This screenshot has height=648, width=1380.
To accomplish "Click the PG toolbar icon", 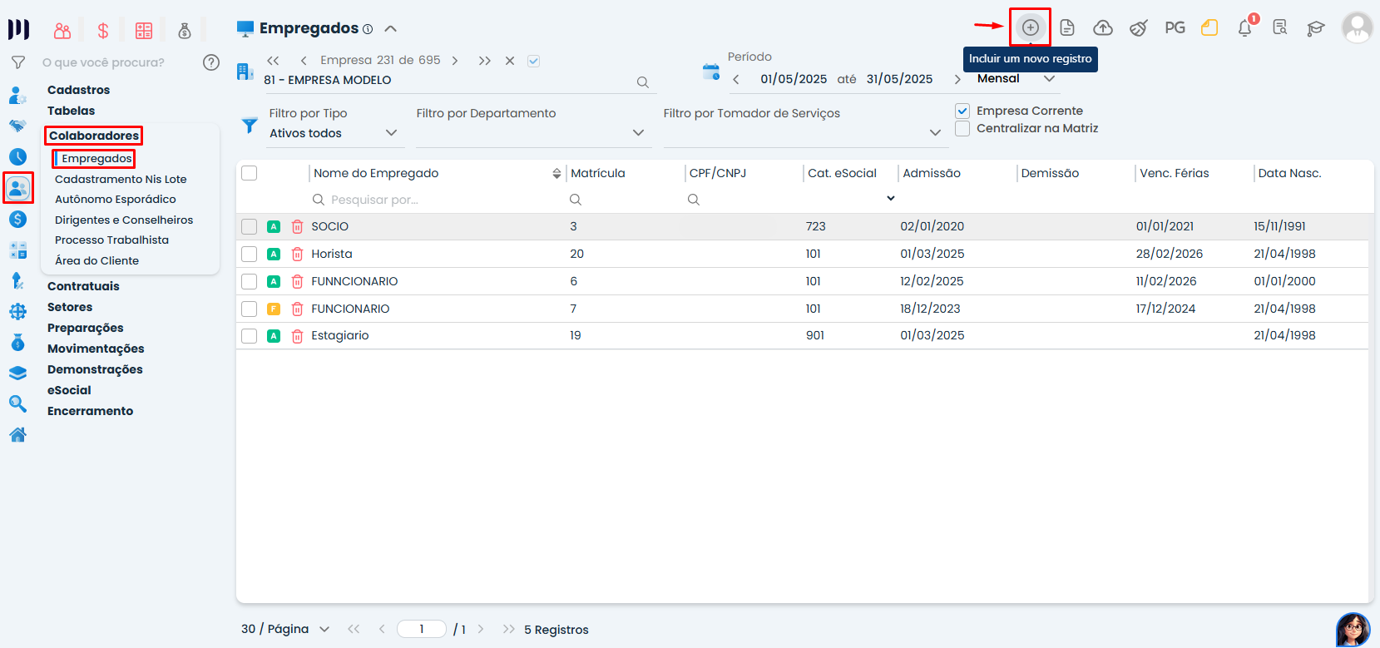I will (x=1175, y=28).
